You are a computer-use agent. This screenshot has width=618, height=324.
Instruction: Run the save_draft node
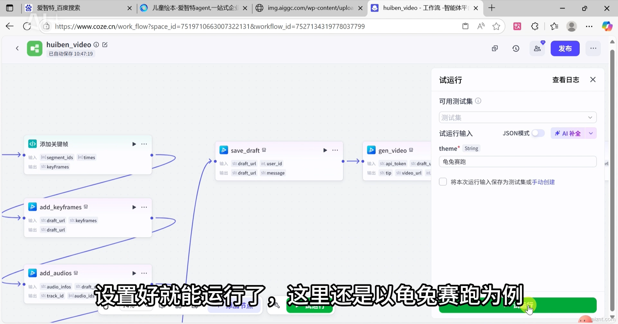point(325,150)
